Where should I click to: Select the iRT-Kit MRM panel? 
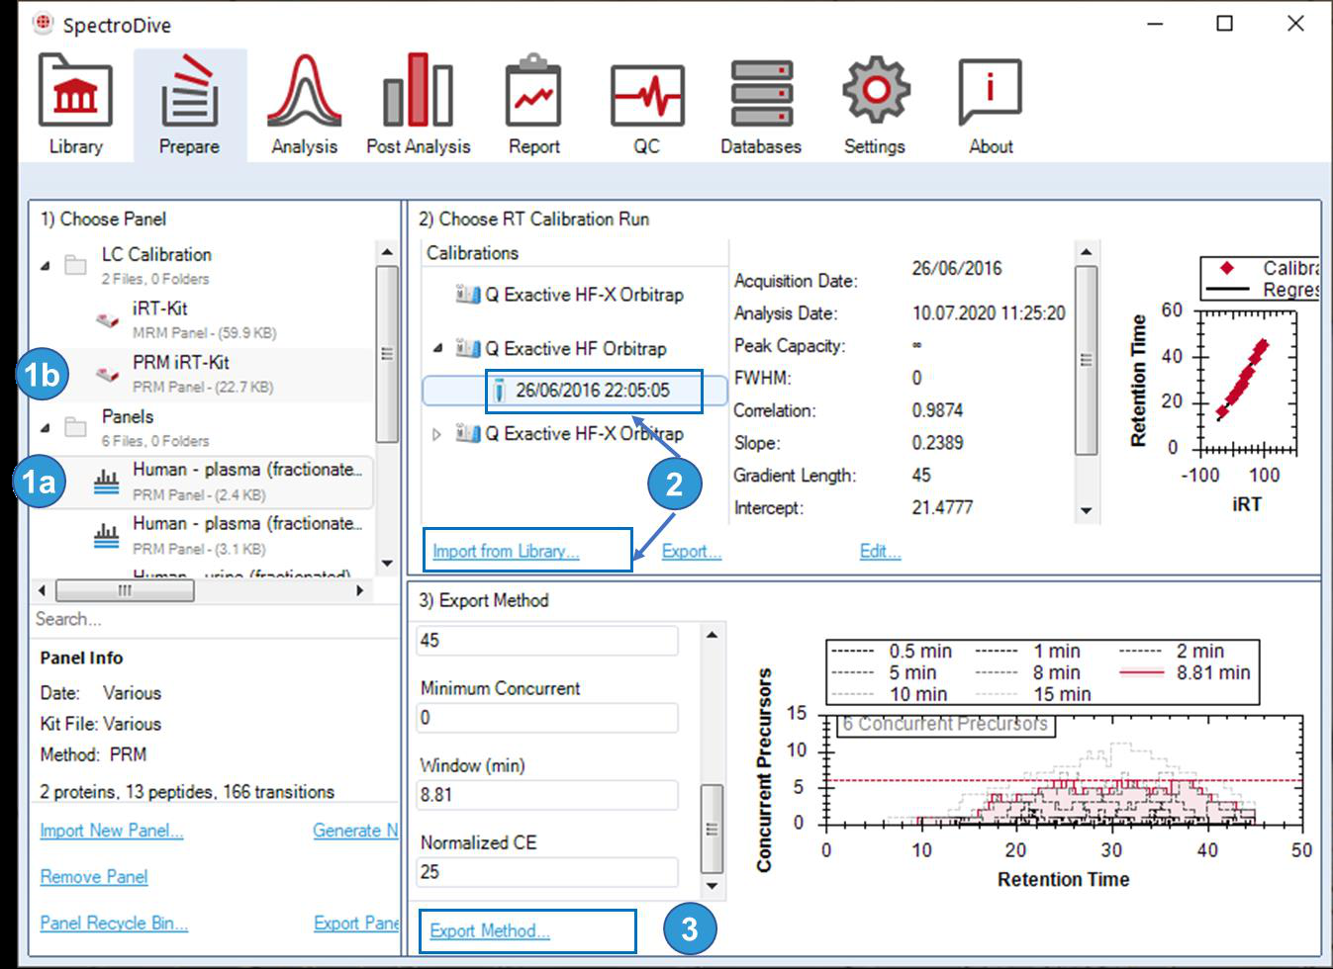point(202,320)
